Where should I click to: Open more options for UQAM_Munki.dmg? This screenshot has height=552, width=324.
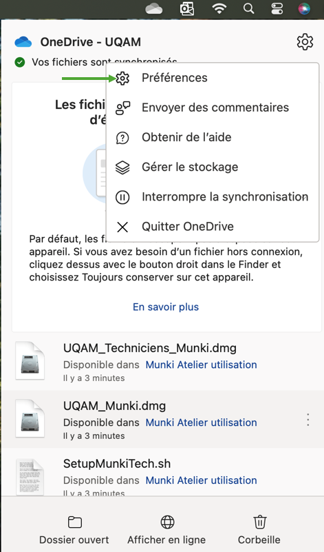pos(308,420)
